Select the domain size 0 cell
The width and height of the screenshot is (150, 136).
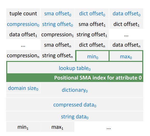point(23,88)
